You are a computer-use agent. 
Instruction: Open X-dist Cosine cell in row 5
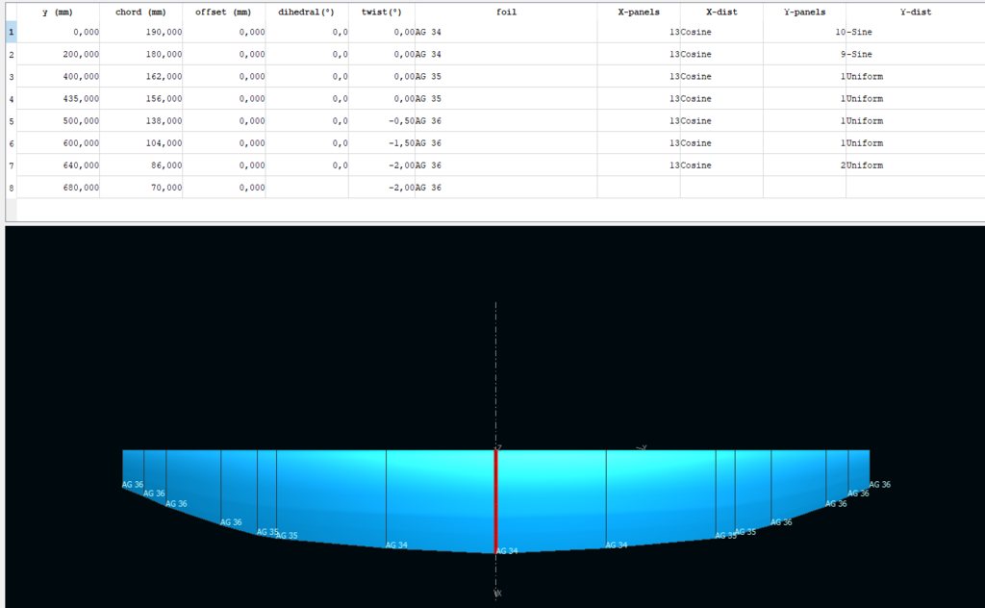[x=720, y=121]
